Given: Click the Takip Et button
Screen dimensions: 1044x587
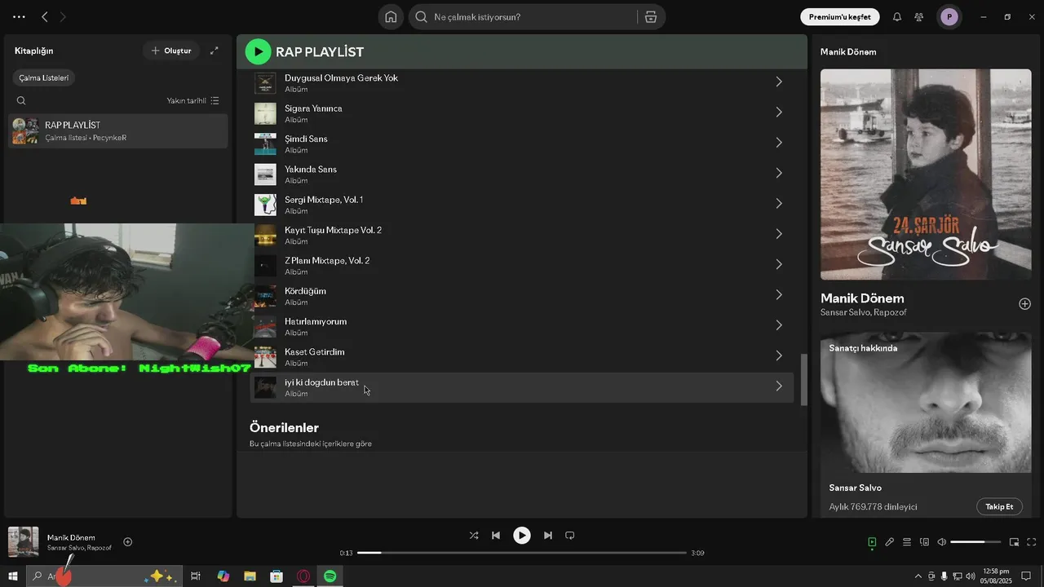Looking at the screenshot, I should (999, 506).
